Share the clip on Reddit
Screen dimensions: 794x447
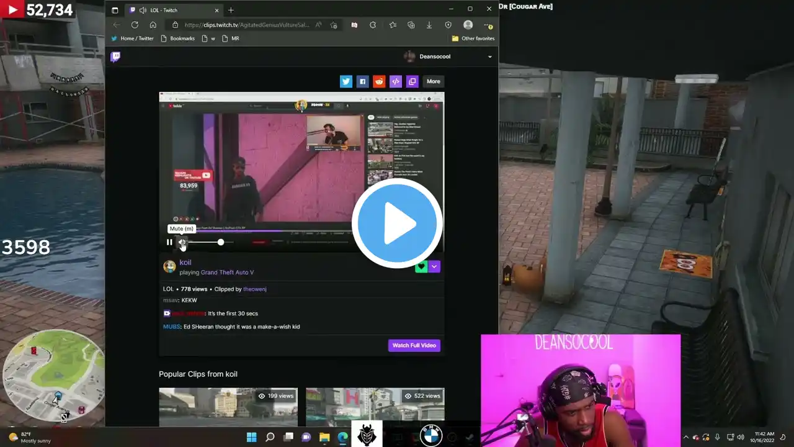(379, 81)
